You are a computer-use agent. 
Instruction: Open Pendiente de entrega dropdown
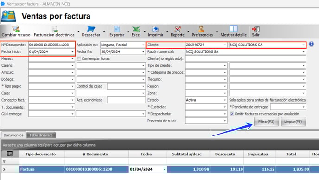304,107
